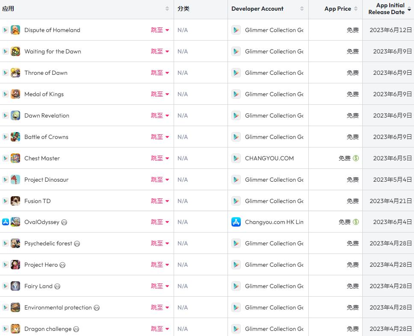Click the Project Dinosaur app icon

tap(15, 180)
